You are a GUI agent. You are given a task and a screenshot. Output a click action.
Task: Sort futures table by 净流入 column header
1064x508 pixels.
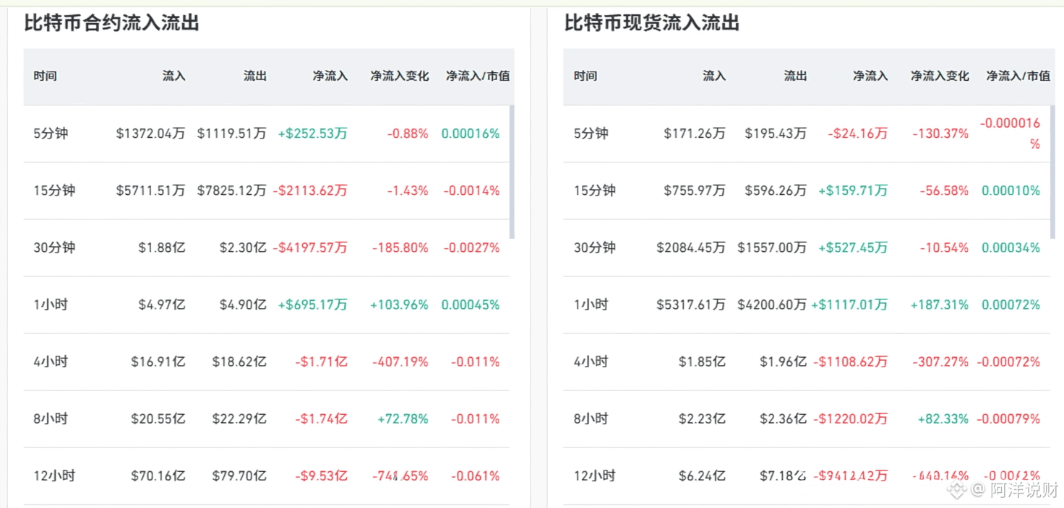click(330, 76)
